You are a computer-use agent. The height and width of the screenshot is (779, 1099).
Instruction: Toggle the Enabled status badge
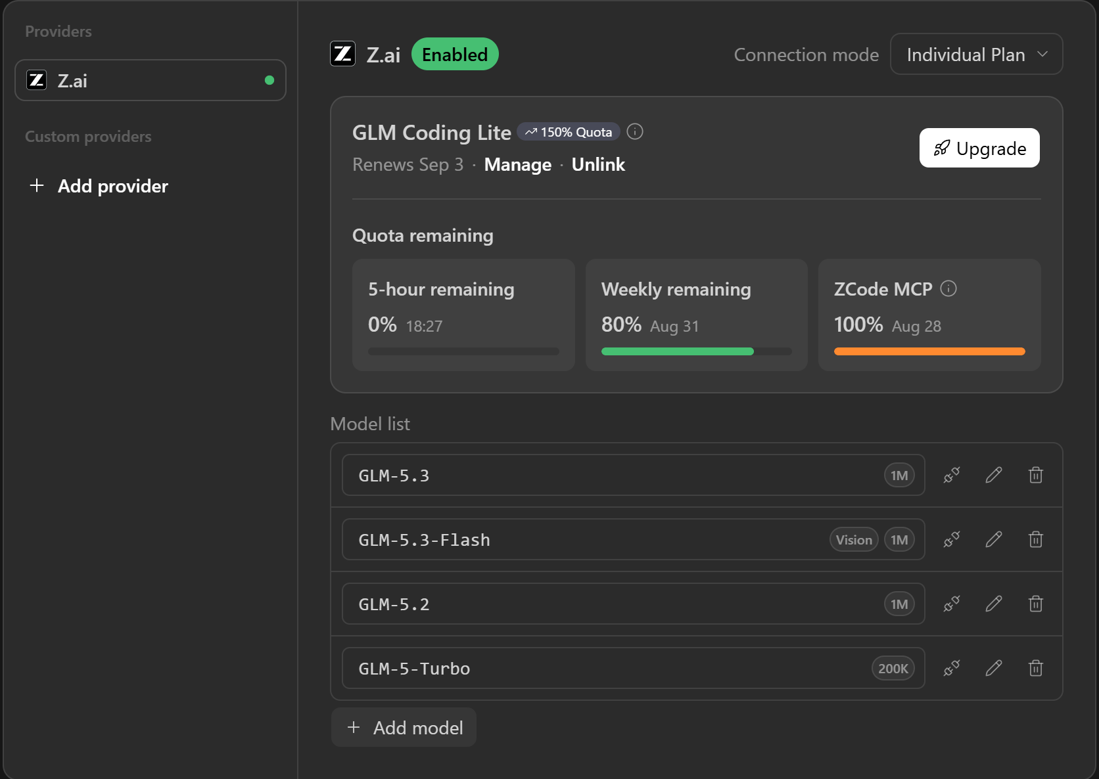coord(455,54)
